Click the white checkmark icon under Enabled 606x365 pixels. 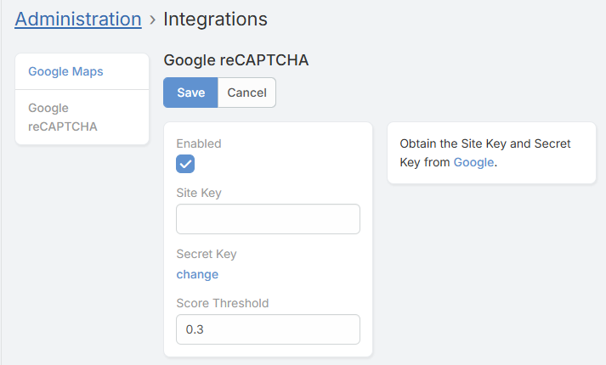tap(185, 164)
